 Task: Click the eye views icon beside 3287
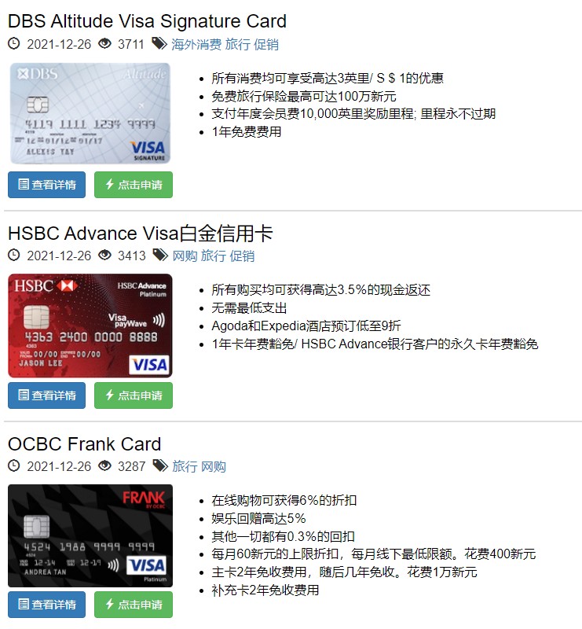point(105,465)
